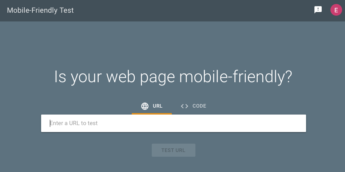
Task: Select the exclamation speech bubble in header
Action: pos(318,10)
